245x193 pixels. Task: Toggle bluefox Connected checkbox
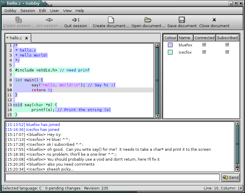204,45
